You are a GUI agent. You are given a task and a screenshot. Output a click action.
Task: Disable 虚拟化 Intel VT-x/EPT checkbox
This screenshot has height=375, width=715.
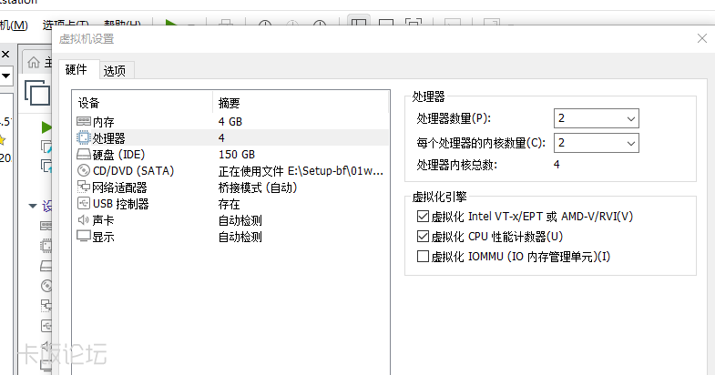pyautogui.click(x=423, y=217)
